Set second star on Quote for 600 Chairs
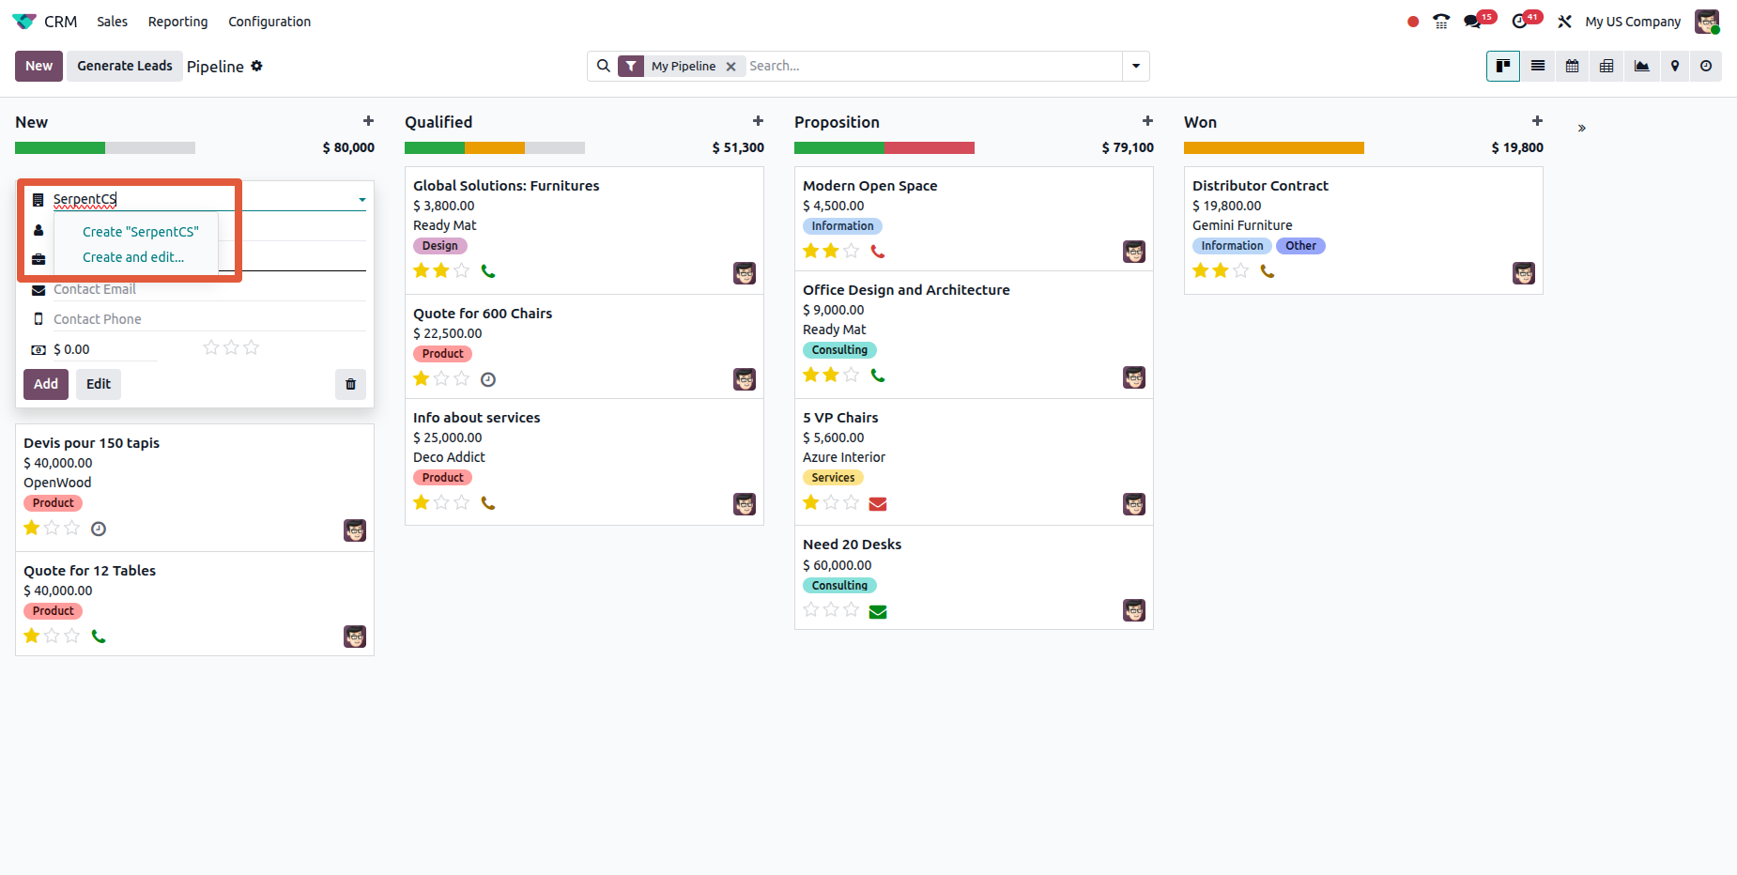This screenshot has width=1737, height=875. 441,378
